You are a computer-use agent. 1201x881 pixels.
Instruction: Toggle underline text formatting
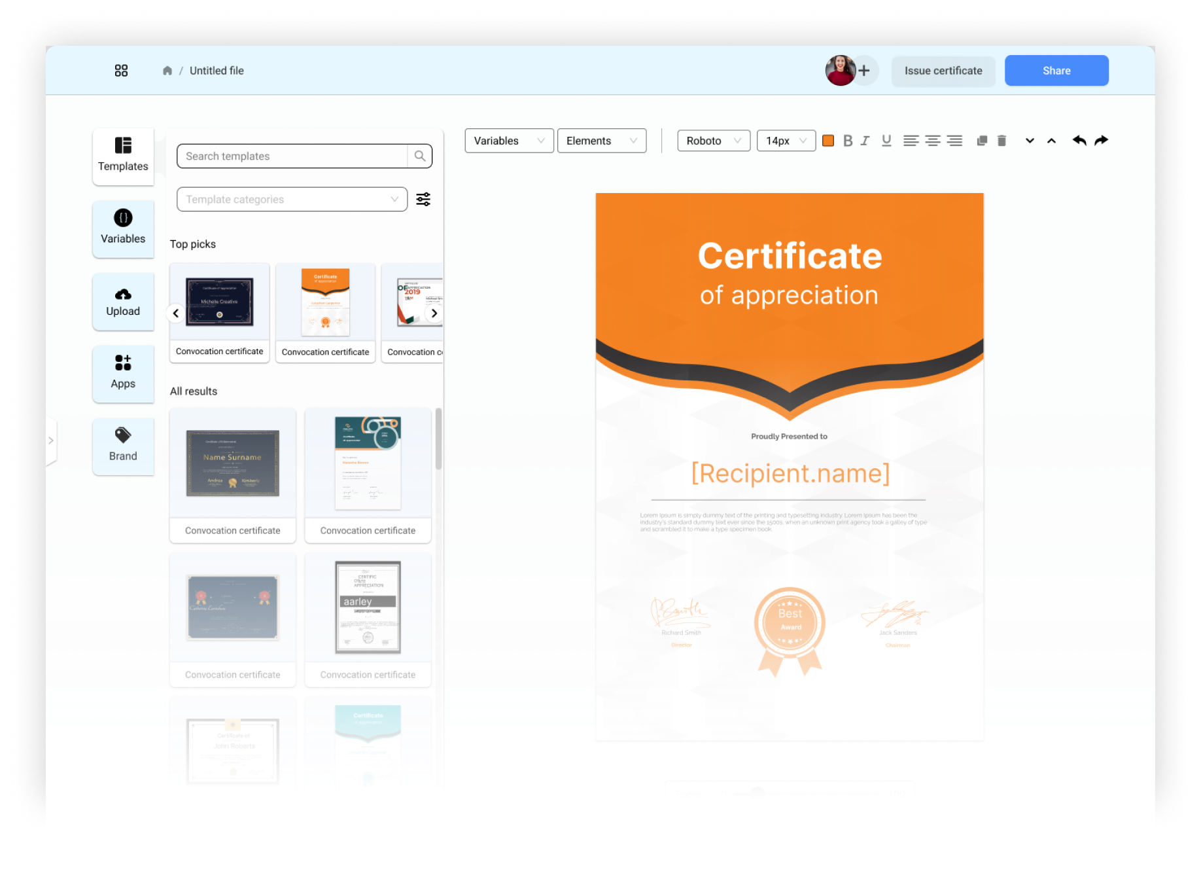(x=886, y=141)
